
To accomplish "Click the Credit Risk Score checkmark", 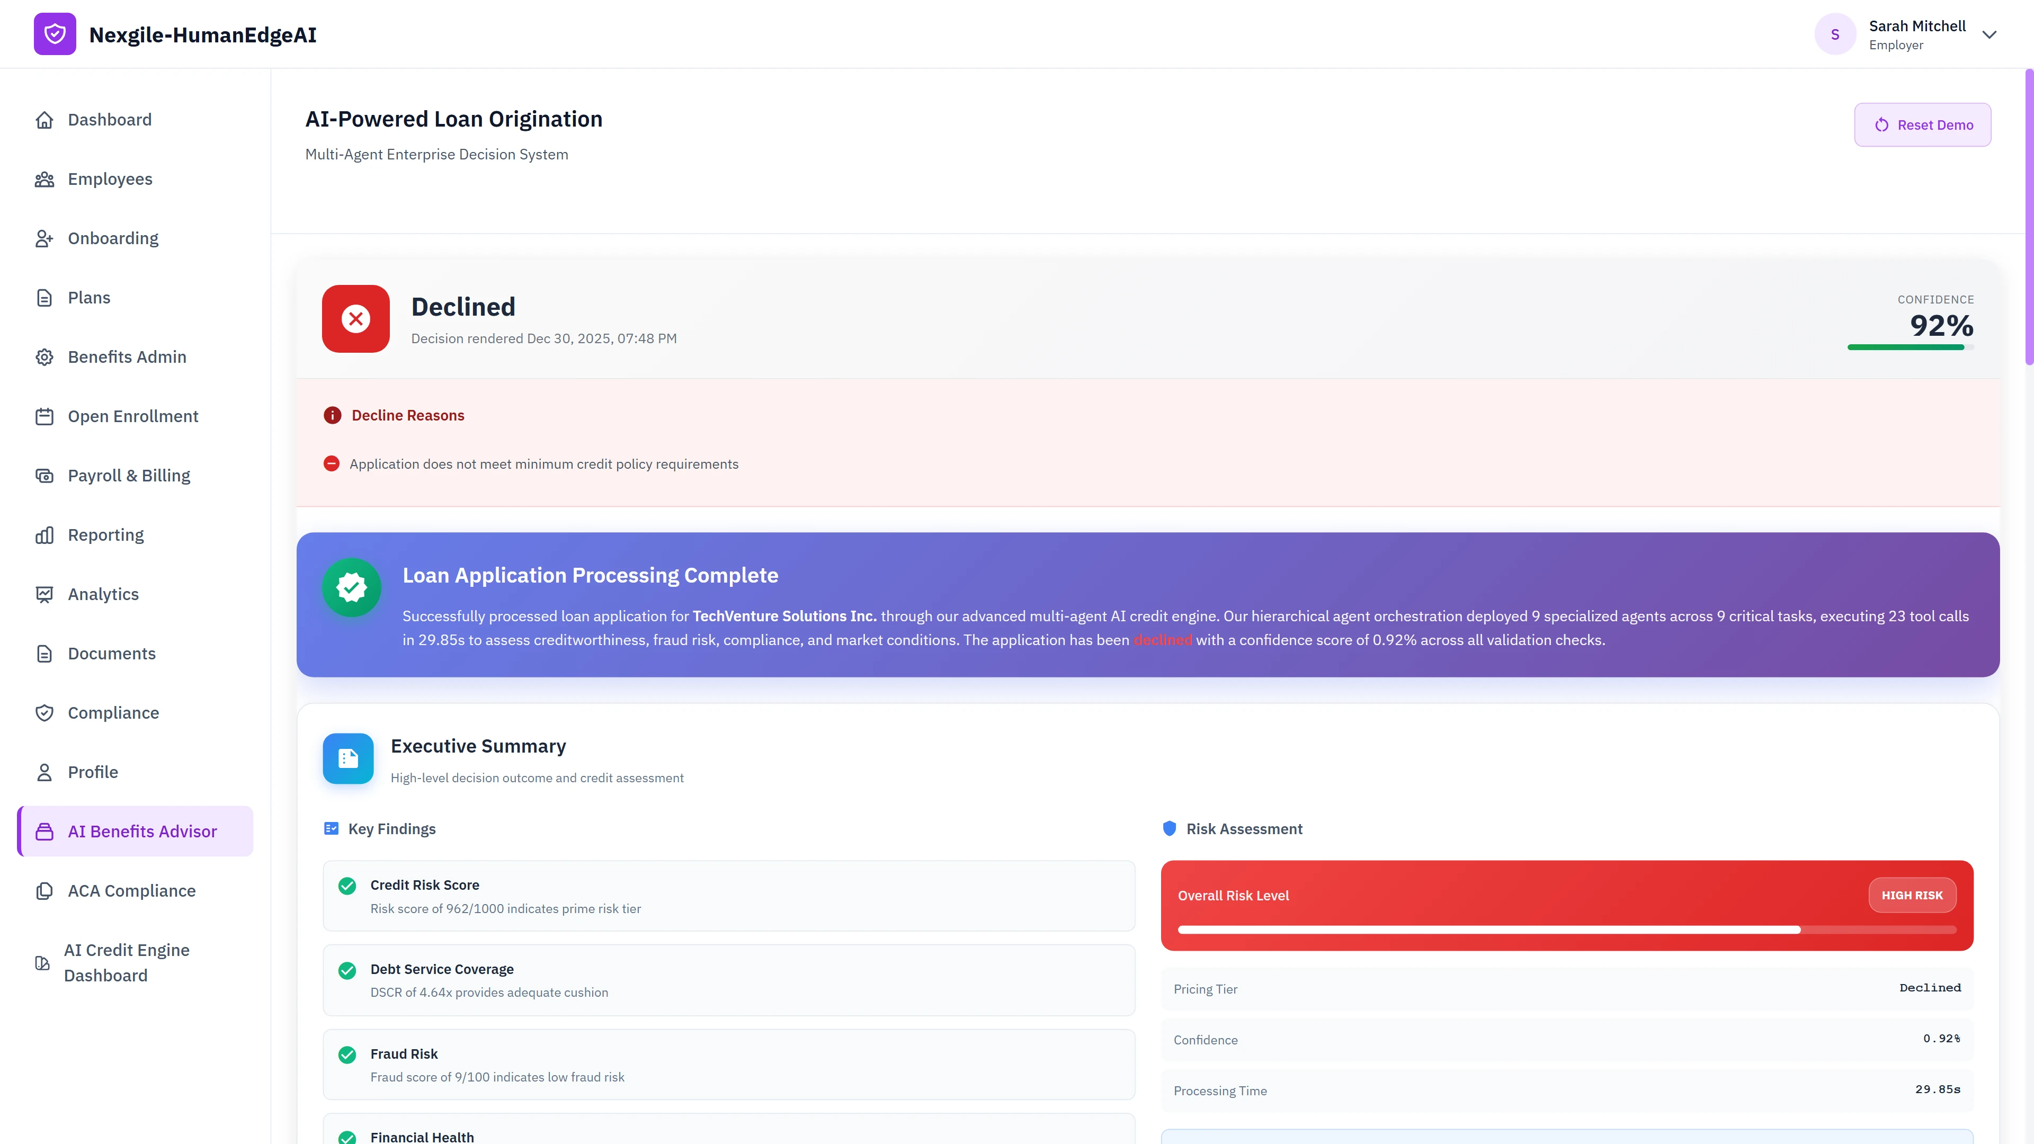I will (x=346, y=886).
